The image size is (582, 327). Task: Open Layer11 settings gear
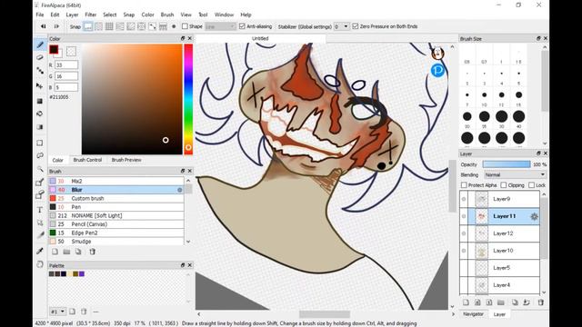(x=534, y=216)
